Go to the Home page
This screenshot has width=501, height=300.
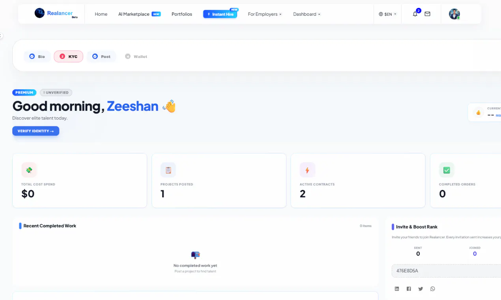tap(101, 14)
